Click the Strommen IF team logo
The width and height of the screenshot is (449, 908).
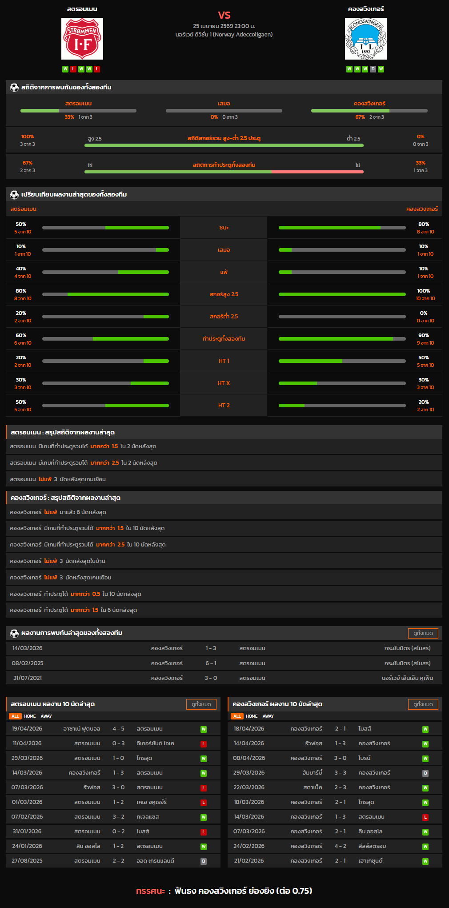coord(82,39)
